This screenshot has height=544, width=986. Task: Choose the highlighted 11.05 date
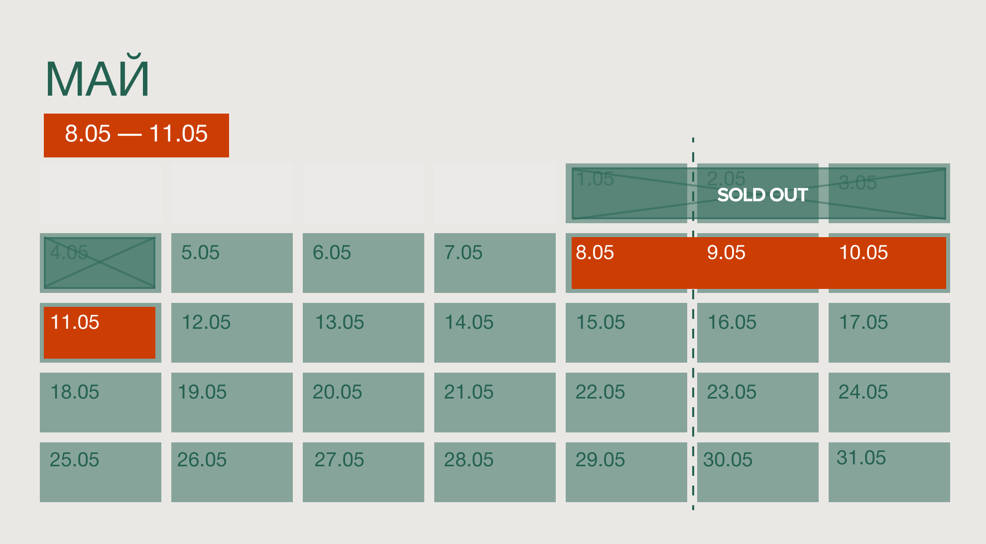[100, 333]
